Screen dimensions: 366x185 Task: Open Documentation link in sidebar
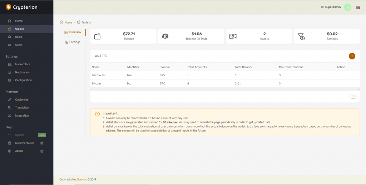tap(26, 143)
